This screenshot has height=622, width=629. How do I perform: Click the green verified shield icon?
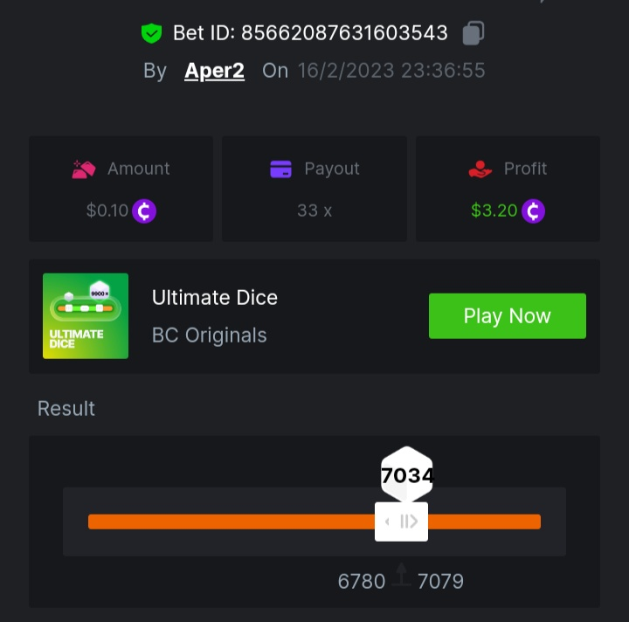click(x=152, y=33)
